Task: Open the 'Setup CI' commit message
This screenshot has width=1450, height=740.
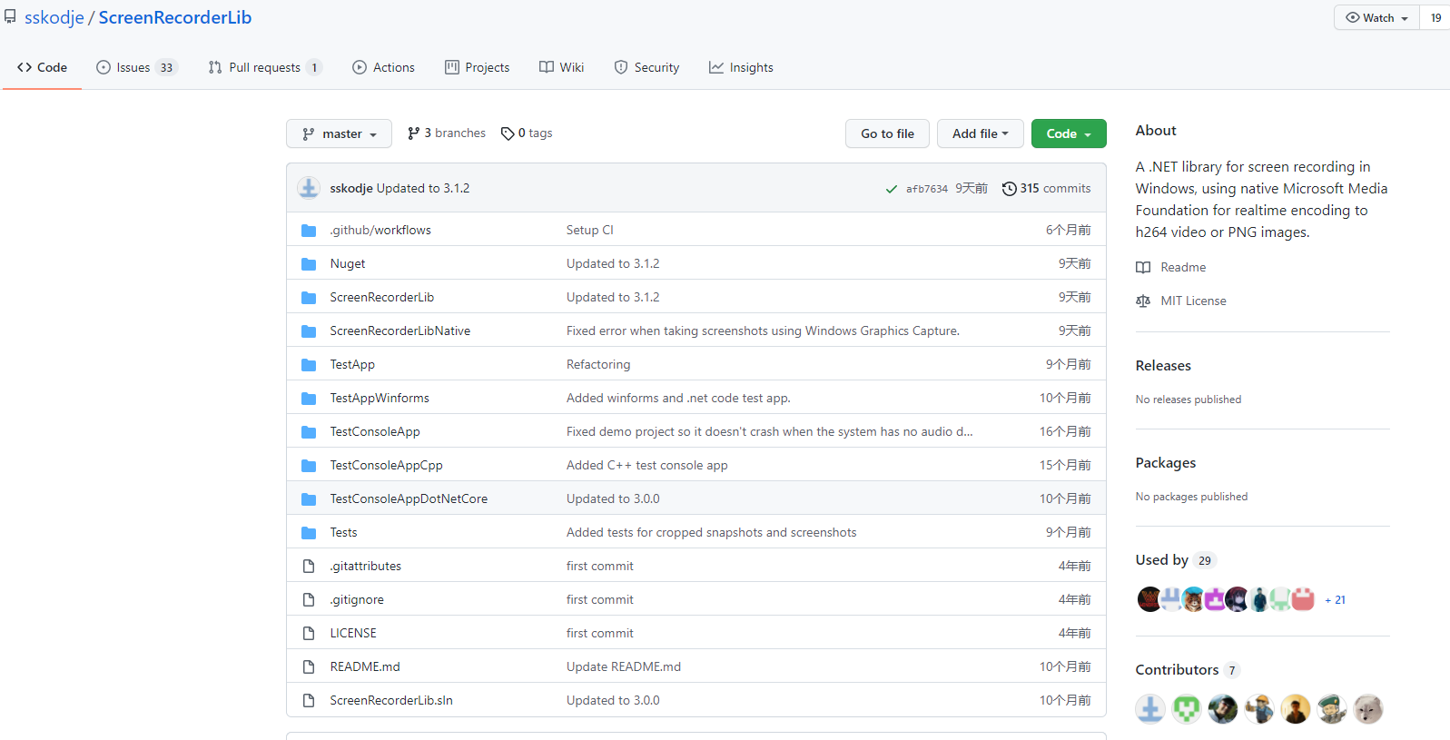Action: point(590,231)
